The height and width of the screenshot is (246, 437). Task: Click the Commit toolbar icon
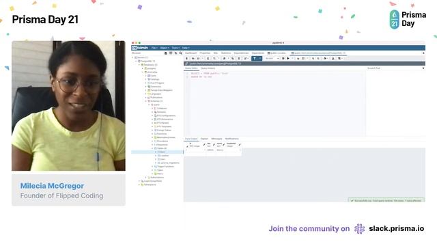[x=313, y=58]
